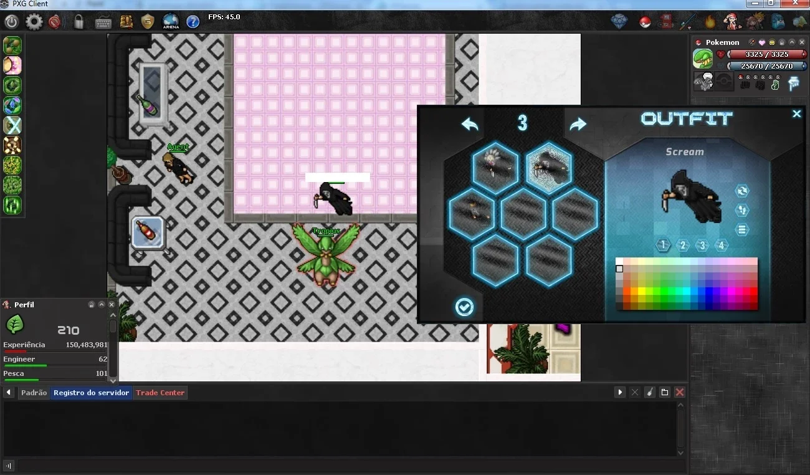The width and height of the screenshot is (810, 475).
Task: Select the white-haired outfit hexagon
Action: click(495, 168)
